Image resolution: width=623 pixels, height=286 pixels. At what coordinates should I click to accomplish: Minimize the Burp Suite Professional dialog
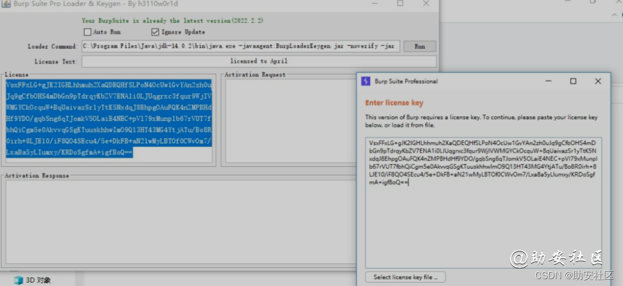[549, 81]
